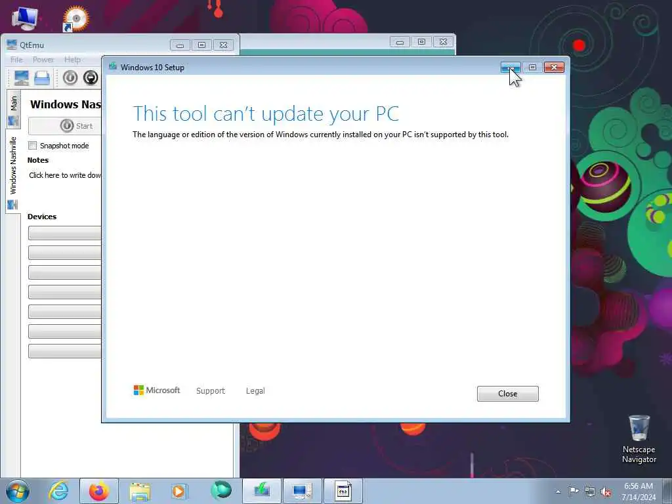This screenshot has height=504, width=672.
Task: Click the second device bar under Devices
Action: tap(65, 253)
